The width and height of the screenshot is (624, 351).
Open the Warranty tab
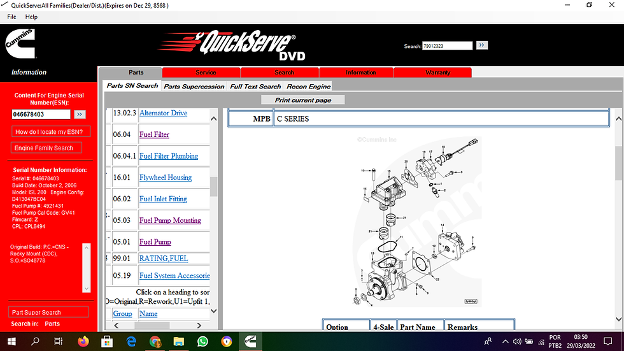coord(433,73)
